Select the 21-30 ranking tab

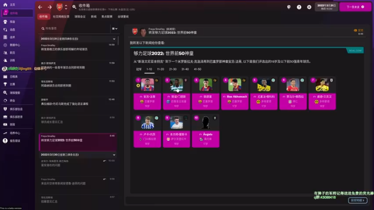(x=173, y=69)
